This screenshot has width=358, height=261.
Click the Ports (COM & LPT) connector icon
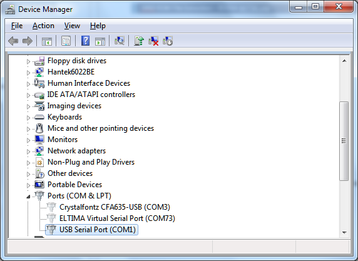pos(39,196)
